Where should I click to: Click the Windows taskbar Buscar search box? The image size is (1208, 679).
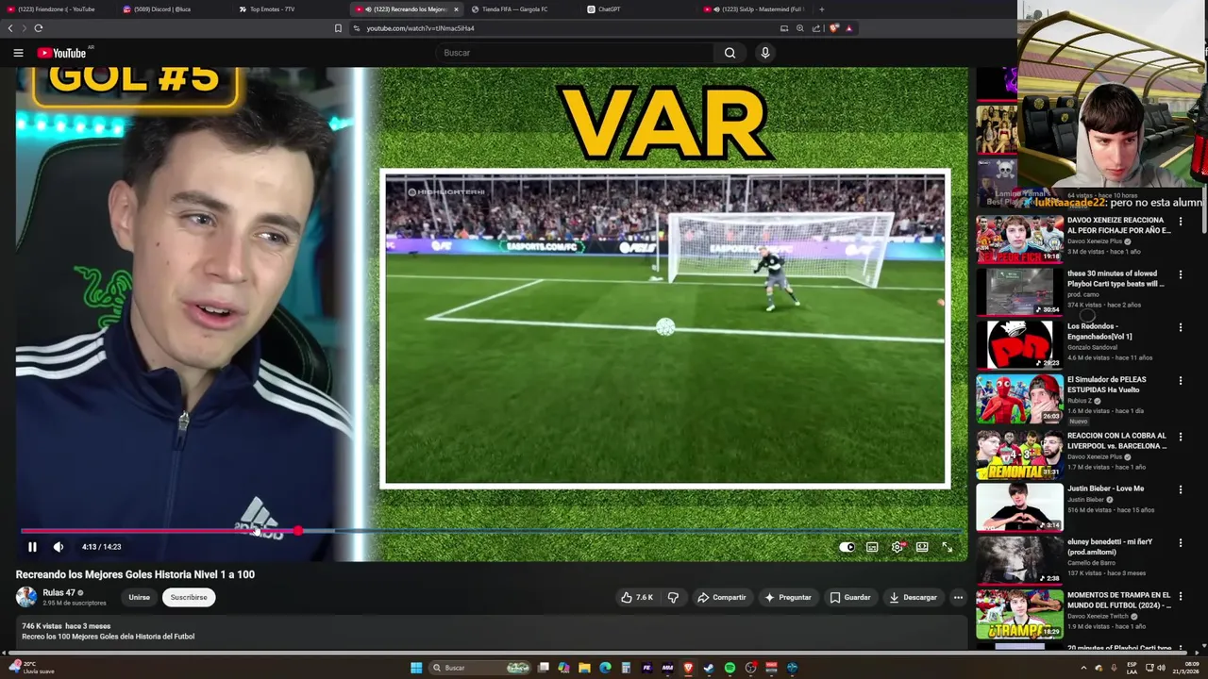coord(479,668)
